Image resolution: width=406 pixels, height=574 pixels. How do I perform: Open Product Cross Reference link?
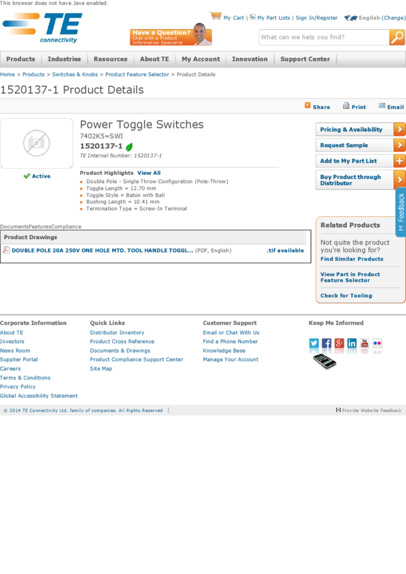[x=122, y=341]
